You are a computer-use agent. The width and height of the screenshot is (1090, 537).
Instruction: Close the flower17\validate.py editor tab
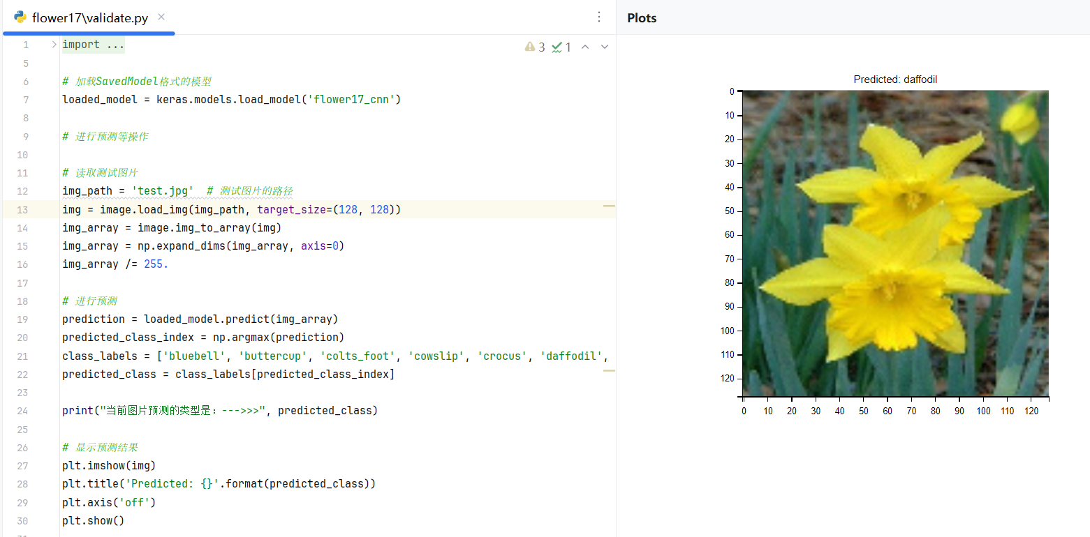tap(161, 17)
